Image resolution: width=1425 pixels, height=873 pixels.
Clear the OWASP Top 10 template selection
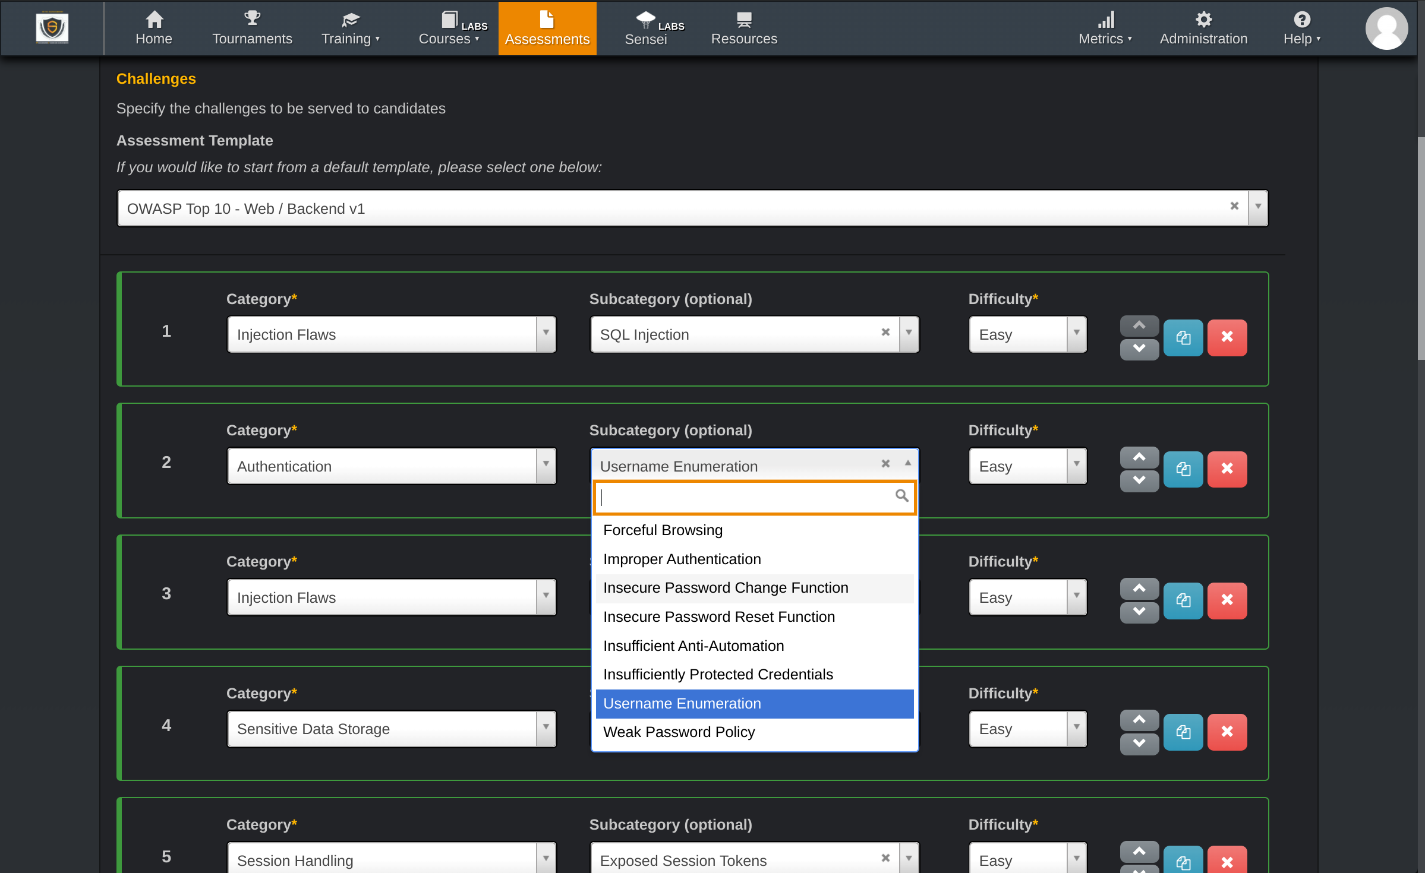(x=1234, y=206)
